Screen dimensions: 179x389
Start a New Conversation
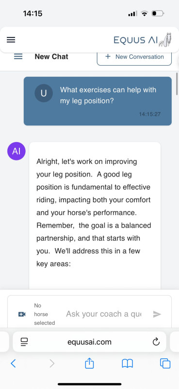134,57
